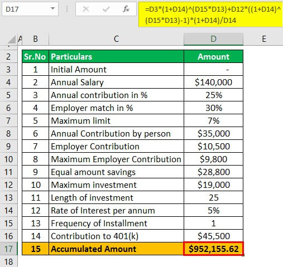Select the Employer Contribution label in row 9
Viewport: 283px width, 267px height.
tap(116, 146)
